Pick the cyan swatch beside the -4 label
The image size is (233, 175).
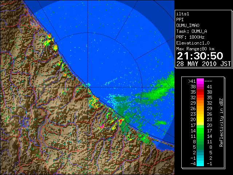point(200,163)
